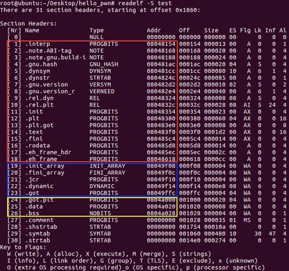The width and height of the screenshot is (289, 271).
Task: Click the '.fini' section name
Action: pos(34,139)
